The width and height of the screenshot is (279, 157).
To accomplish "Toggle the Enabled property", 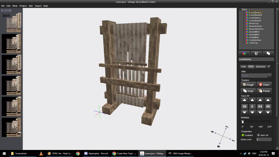I will point(243,135).
